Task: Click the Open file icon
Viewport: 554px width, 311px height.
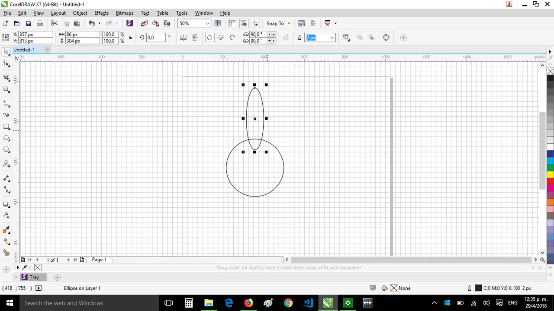Action: click(17, 23)
